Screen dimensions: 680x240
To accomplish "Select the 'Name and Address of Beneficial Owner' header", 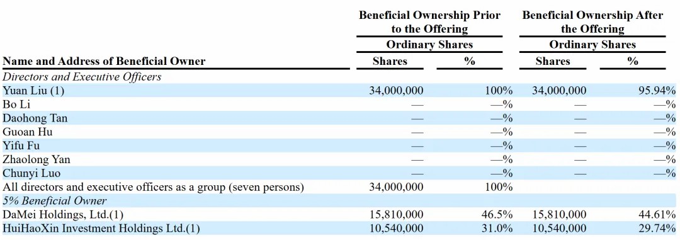I will click(105, 61).
